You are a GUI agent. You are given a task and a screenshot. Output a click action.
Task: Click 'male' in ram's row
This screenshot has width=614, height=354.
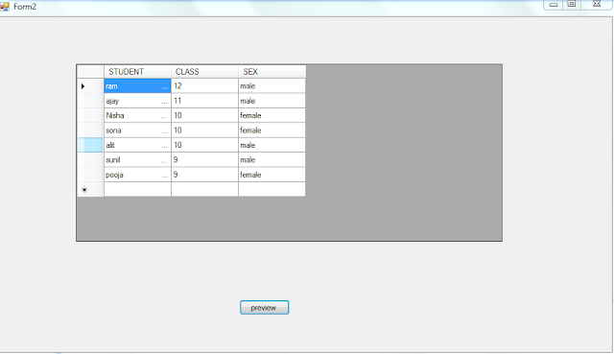coord(272,86)
